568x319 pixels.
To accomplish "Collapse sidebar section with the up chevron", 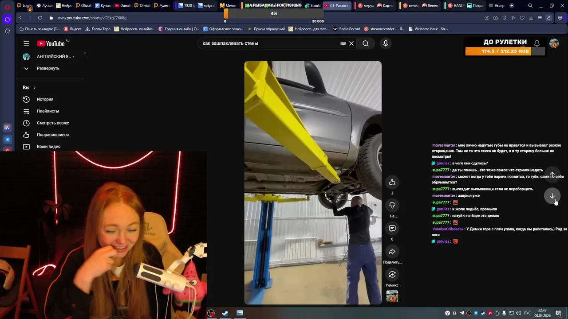I will coord(85,53).
